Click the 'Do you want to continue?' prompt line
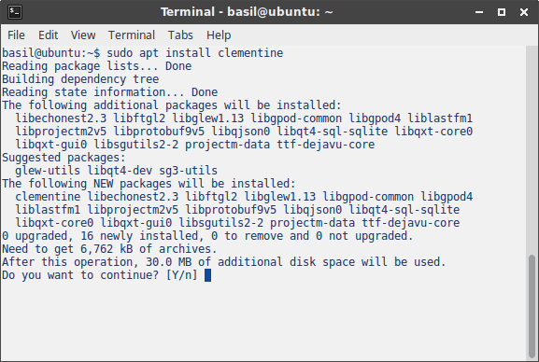 coord(100,275)
